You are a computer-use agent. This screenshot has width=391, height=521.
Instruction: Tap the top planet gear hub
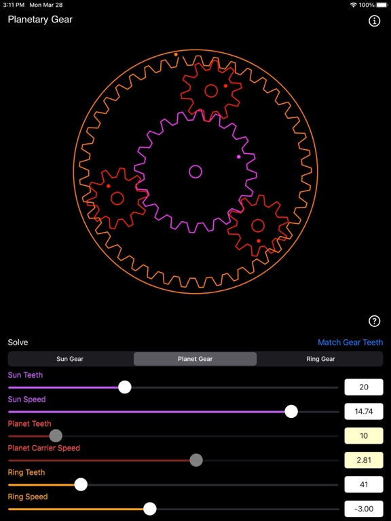(x=211, y=91)
